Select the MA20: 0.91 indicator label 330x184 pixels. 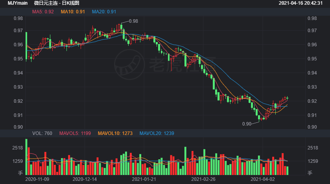tap(104, 12)
